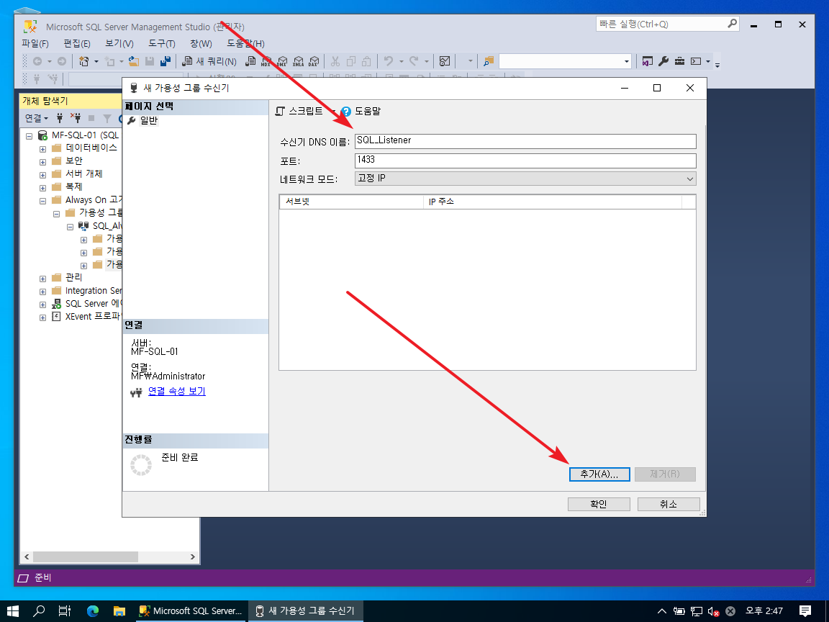Open the 보기(V) menu
Screen dimensions: 829x622
tap(119, 43)
